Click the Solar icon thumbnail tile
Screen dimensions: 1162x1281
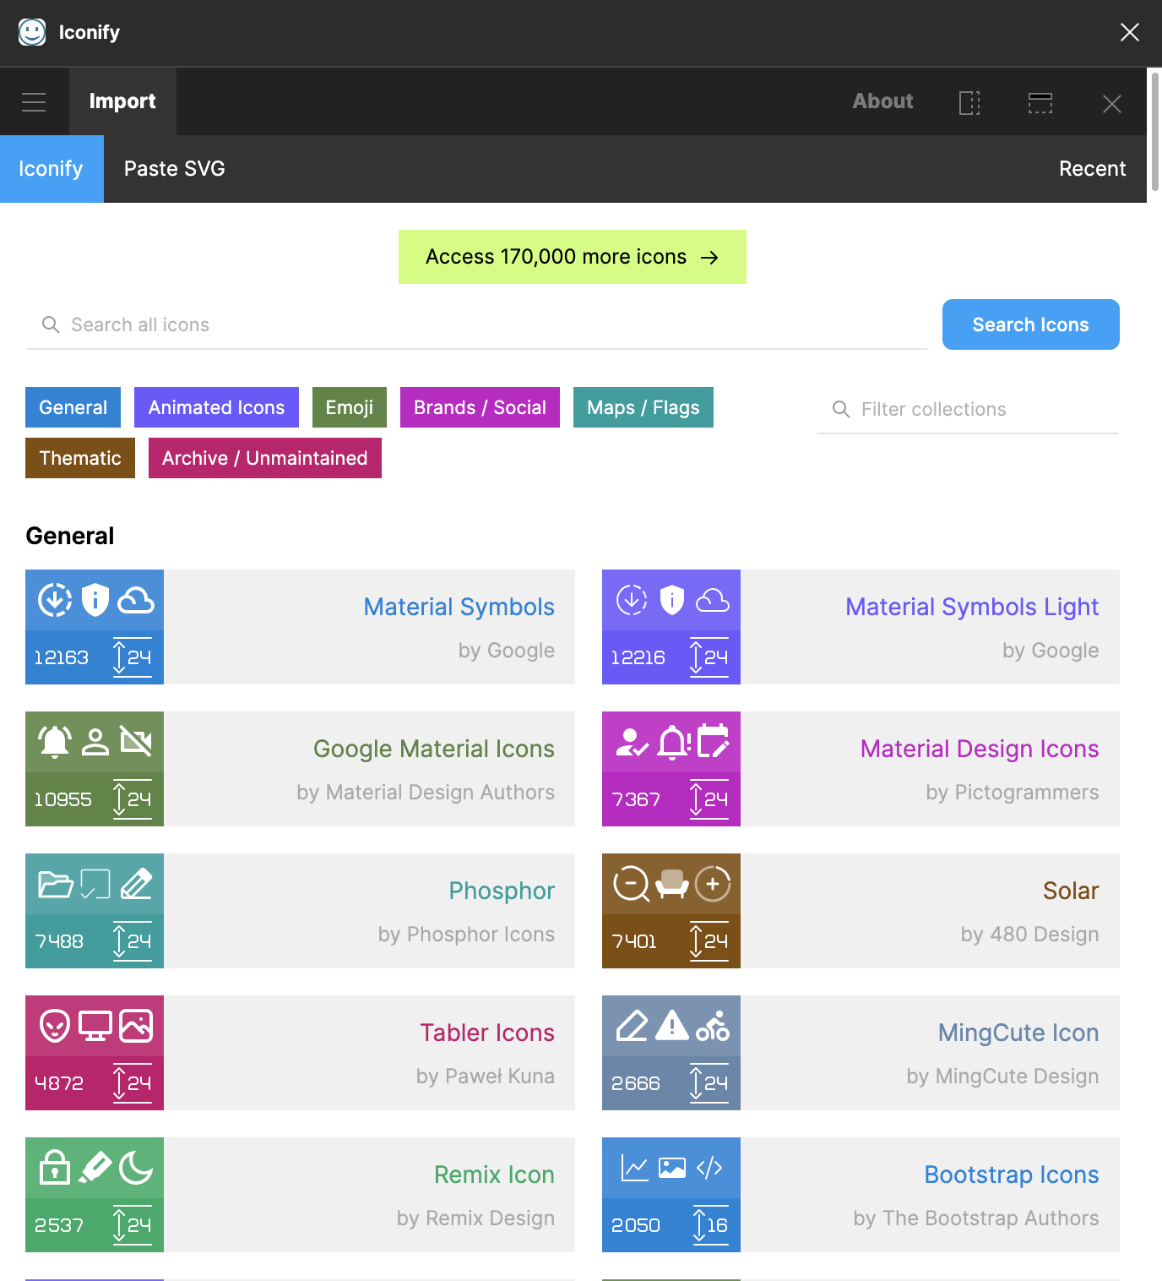pyautogui.click(x=671, y=911)
